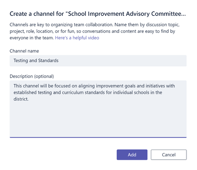The height and width of the screenshot is (170, 197).
Task: Focus the Channel name input field
Action: 98,61
